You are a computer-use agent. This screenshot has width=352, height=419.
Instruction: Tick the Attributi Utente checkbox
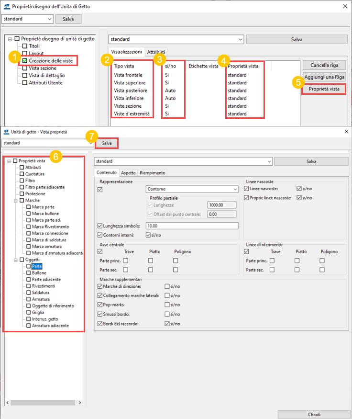pos(25,83)
